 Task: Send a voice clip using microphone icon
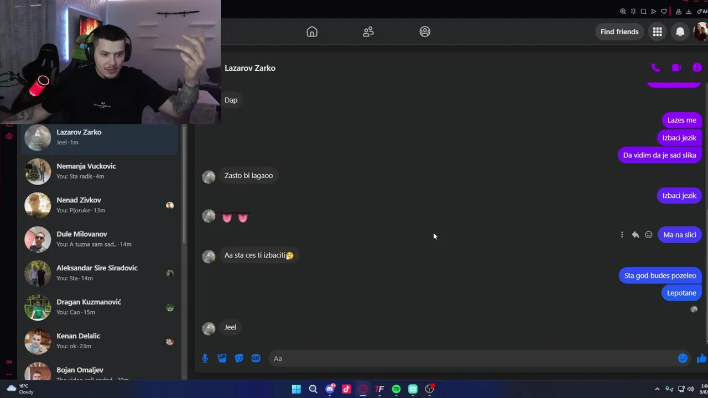click(x=205, y=358)
